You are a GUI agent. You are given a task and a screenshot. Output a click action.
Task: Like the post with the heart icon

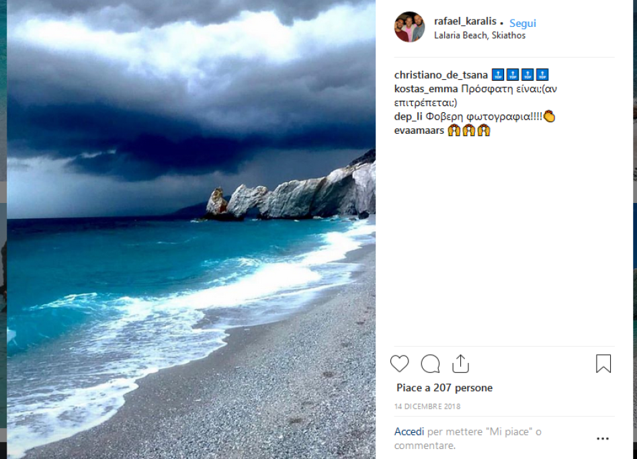(x=399, y=364)
